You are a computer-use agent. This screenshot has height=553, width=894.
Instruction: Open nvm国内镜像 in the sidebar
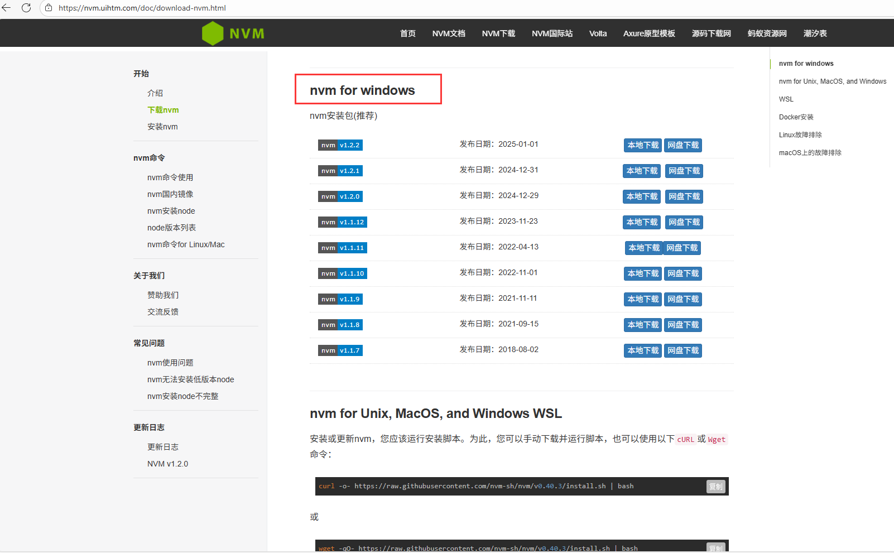(170, 194)
